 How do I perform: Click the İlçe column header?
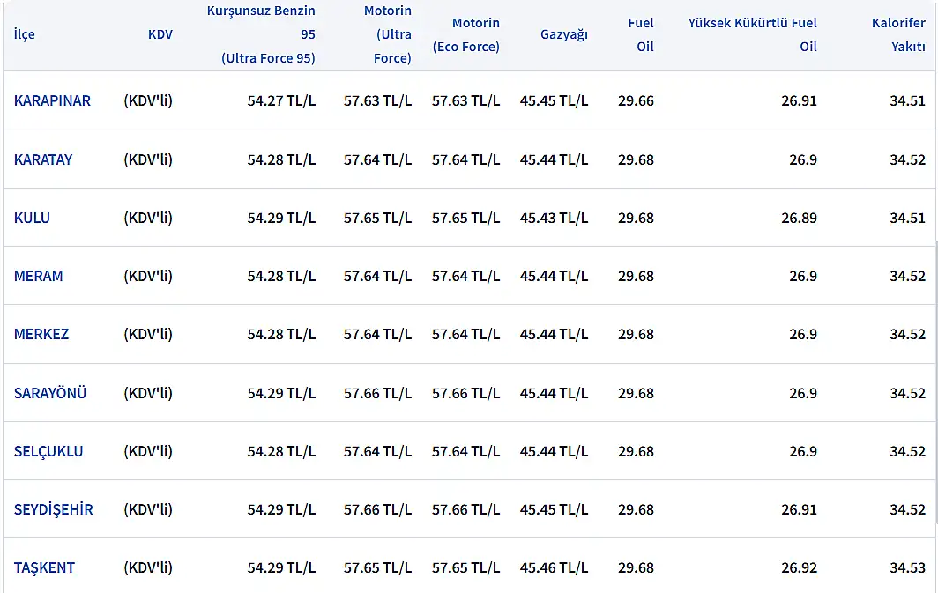coord(25,34)
